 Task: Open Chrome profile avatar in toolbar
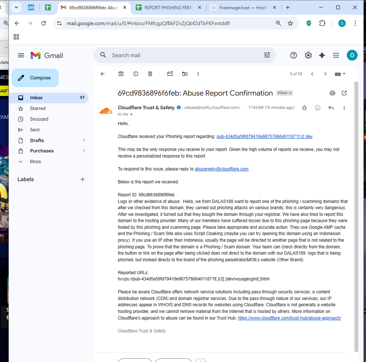coord(342,23)
